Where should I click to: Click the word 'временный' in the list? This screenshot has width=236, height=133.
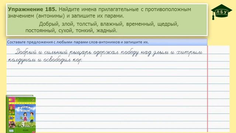(140, 24)
